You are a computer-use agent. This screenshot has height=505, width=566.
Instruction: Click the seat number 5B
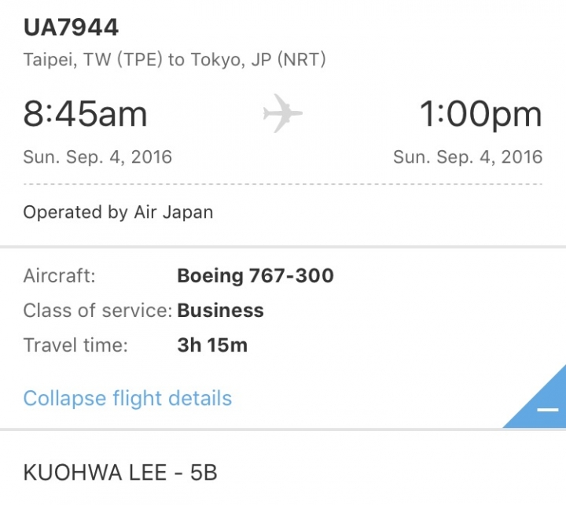(204, 473)
